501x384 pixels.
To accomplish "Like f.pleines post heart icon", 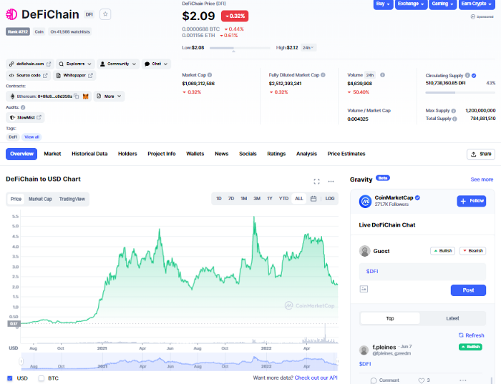I will coord(422,380).
